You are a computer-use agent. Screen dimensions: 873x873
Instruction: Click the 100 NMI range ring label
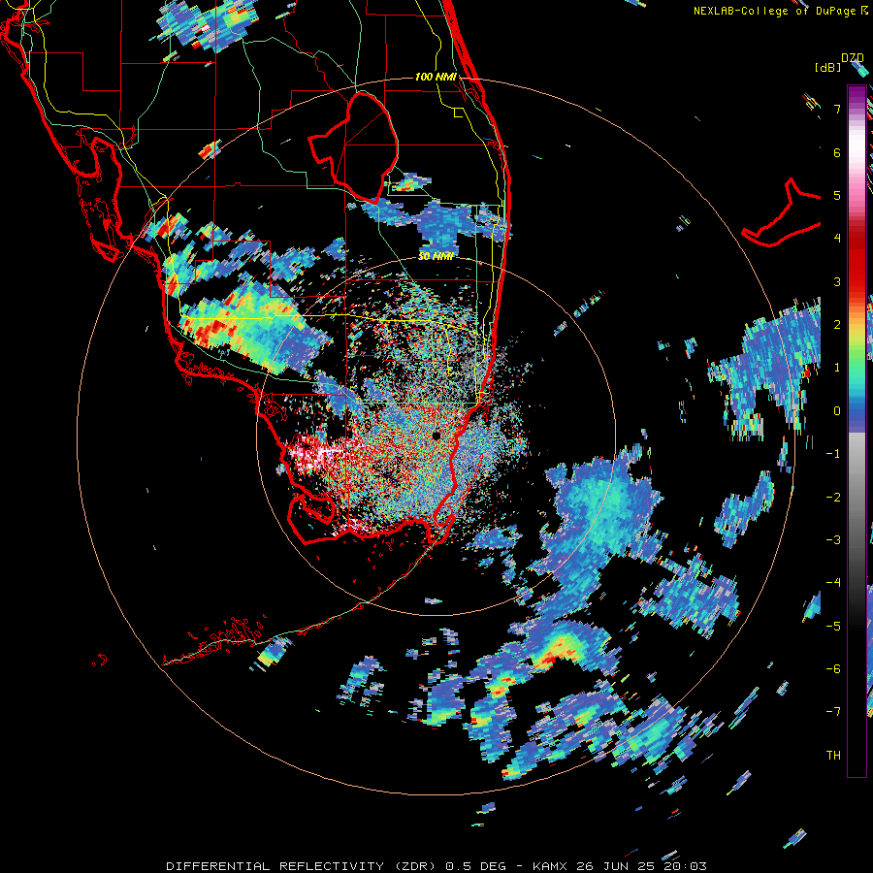[x=436, y=77]
